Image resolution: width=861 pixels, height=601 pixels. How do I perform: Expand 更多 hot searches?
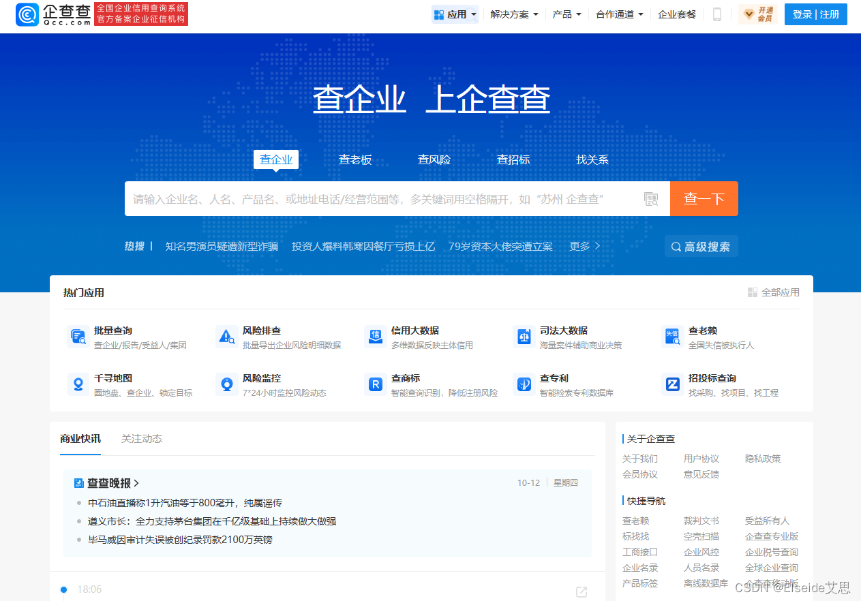585,247
